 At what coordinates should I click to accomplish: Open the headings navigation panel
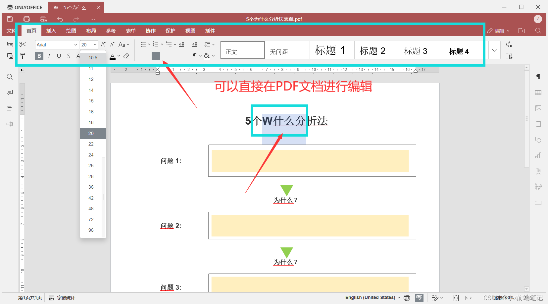10,108
